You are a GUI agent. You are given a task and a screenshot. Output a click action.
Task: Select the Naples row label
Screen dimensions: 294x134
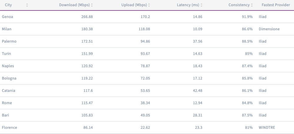pos(8,66)
